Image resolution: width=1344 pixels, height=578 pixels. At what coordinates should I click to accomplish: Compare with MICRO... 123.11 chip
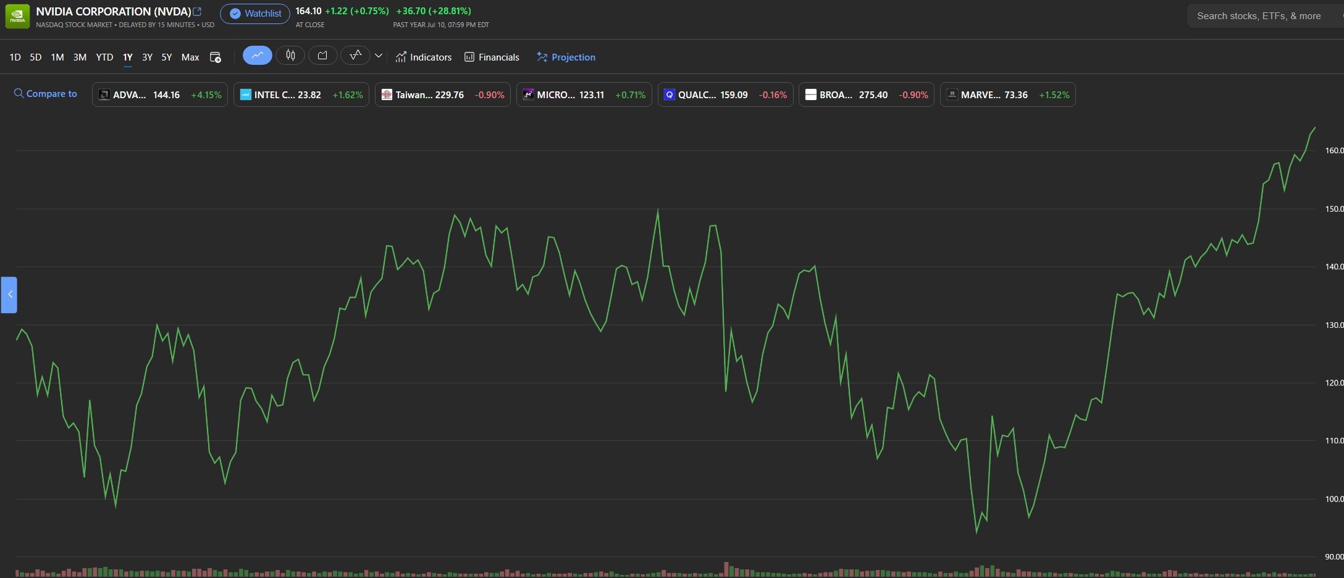click(584, 94)
